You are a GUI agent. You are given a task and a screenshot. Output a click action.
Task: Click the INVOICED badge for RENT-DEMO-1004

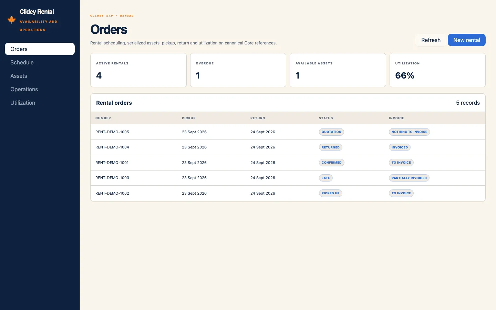[400, 147]
